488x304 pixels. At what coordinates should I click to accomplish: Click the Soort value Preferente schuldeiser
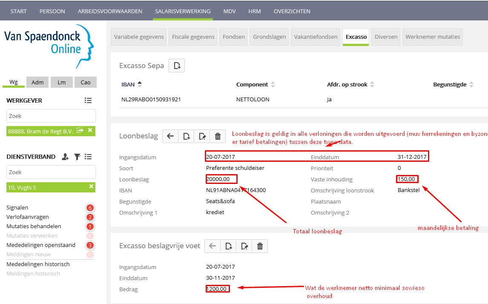[235, 168]
